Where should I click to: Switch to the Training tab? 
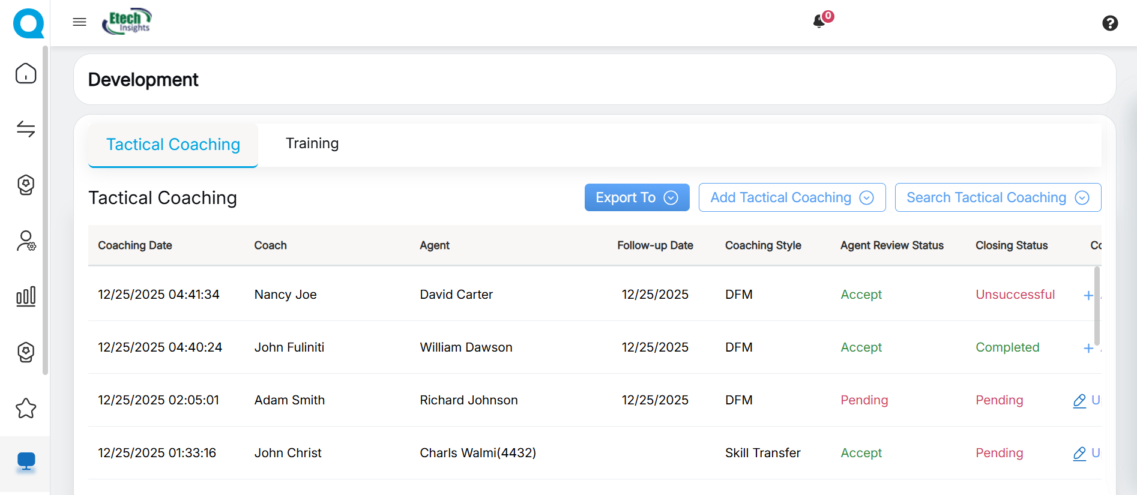coord(312,143)
